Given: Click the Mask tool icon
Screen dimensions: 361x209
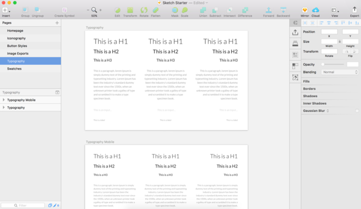Looking at the screenshot, I should tap(175, 10).
